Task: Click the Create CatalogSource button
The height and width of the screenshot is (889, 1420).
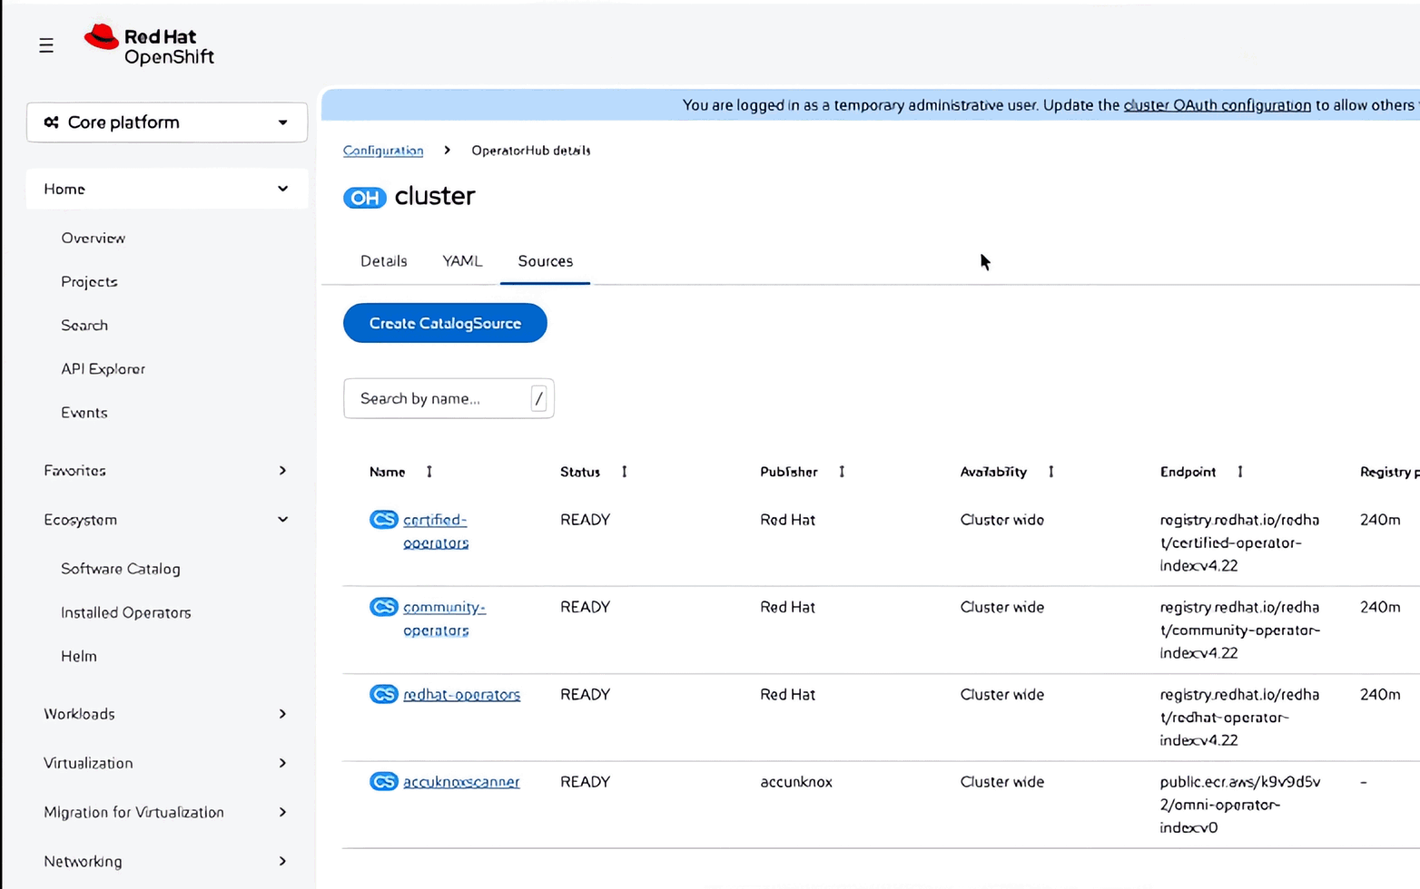Action: pos(445,323)
